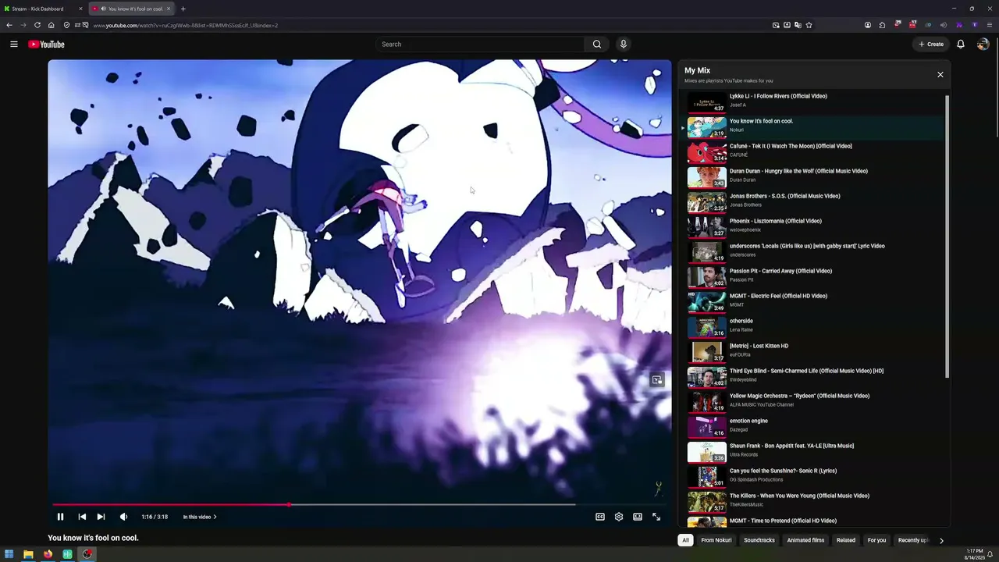
Task: Focus the YouTube search field
Action: point(480,44)
